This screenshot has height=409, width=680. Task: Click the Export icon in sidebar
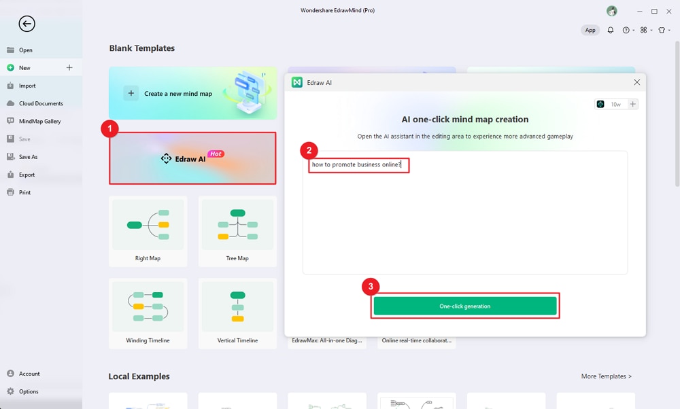coord(10,175)
